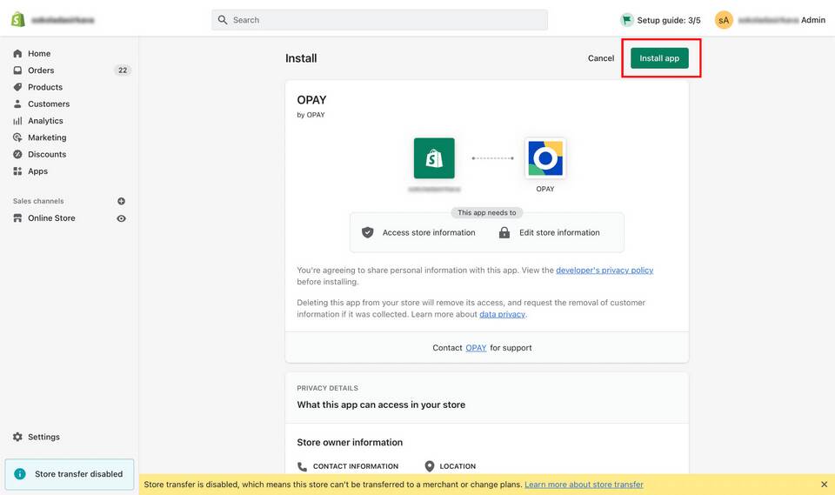Click Store transfer disabled notice
This screenshot has width=835, height=495.
pyautogui.click(x=70, y=474)
